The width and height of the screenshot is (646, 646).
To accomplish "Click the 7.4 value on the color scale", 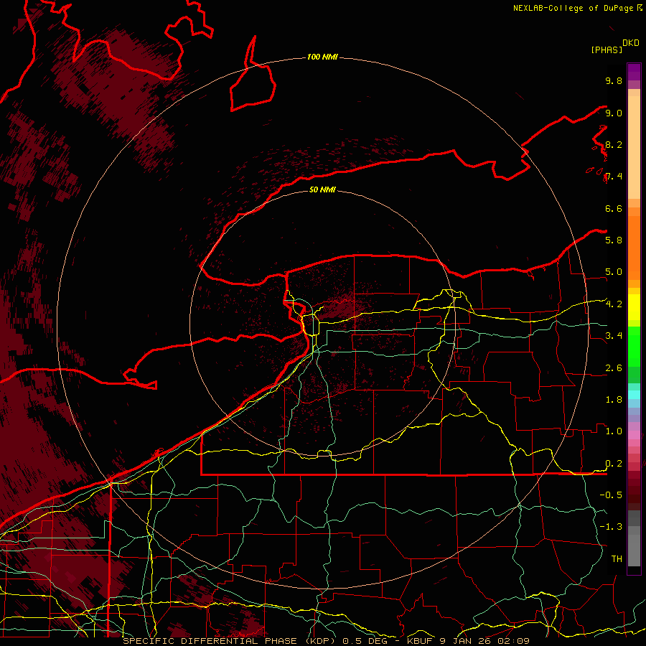I will pos(614,177).
